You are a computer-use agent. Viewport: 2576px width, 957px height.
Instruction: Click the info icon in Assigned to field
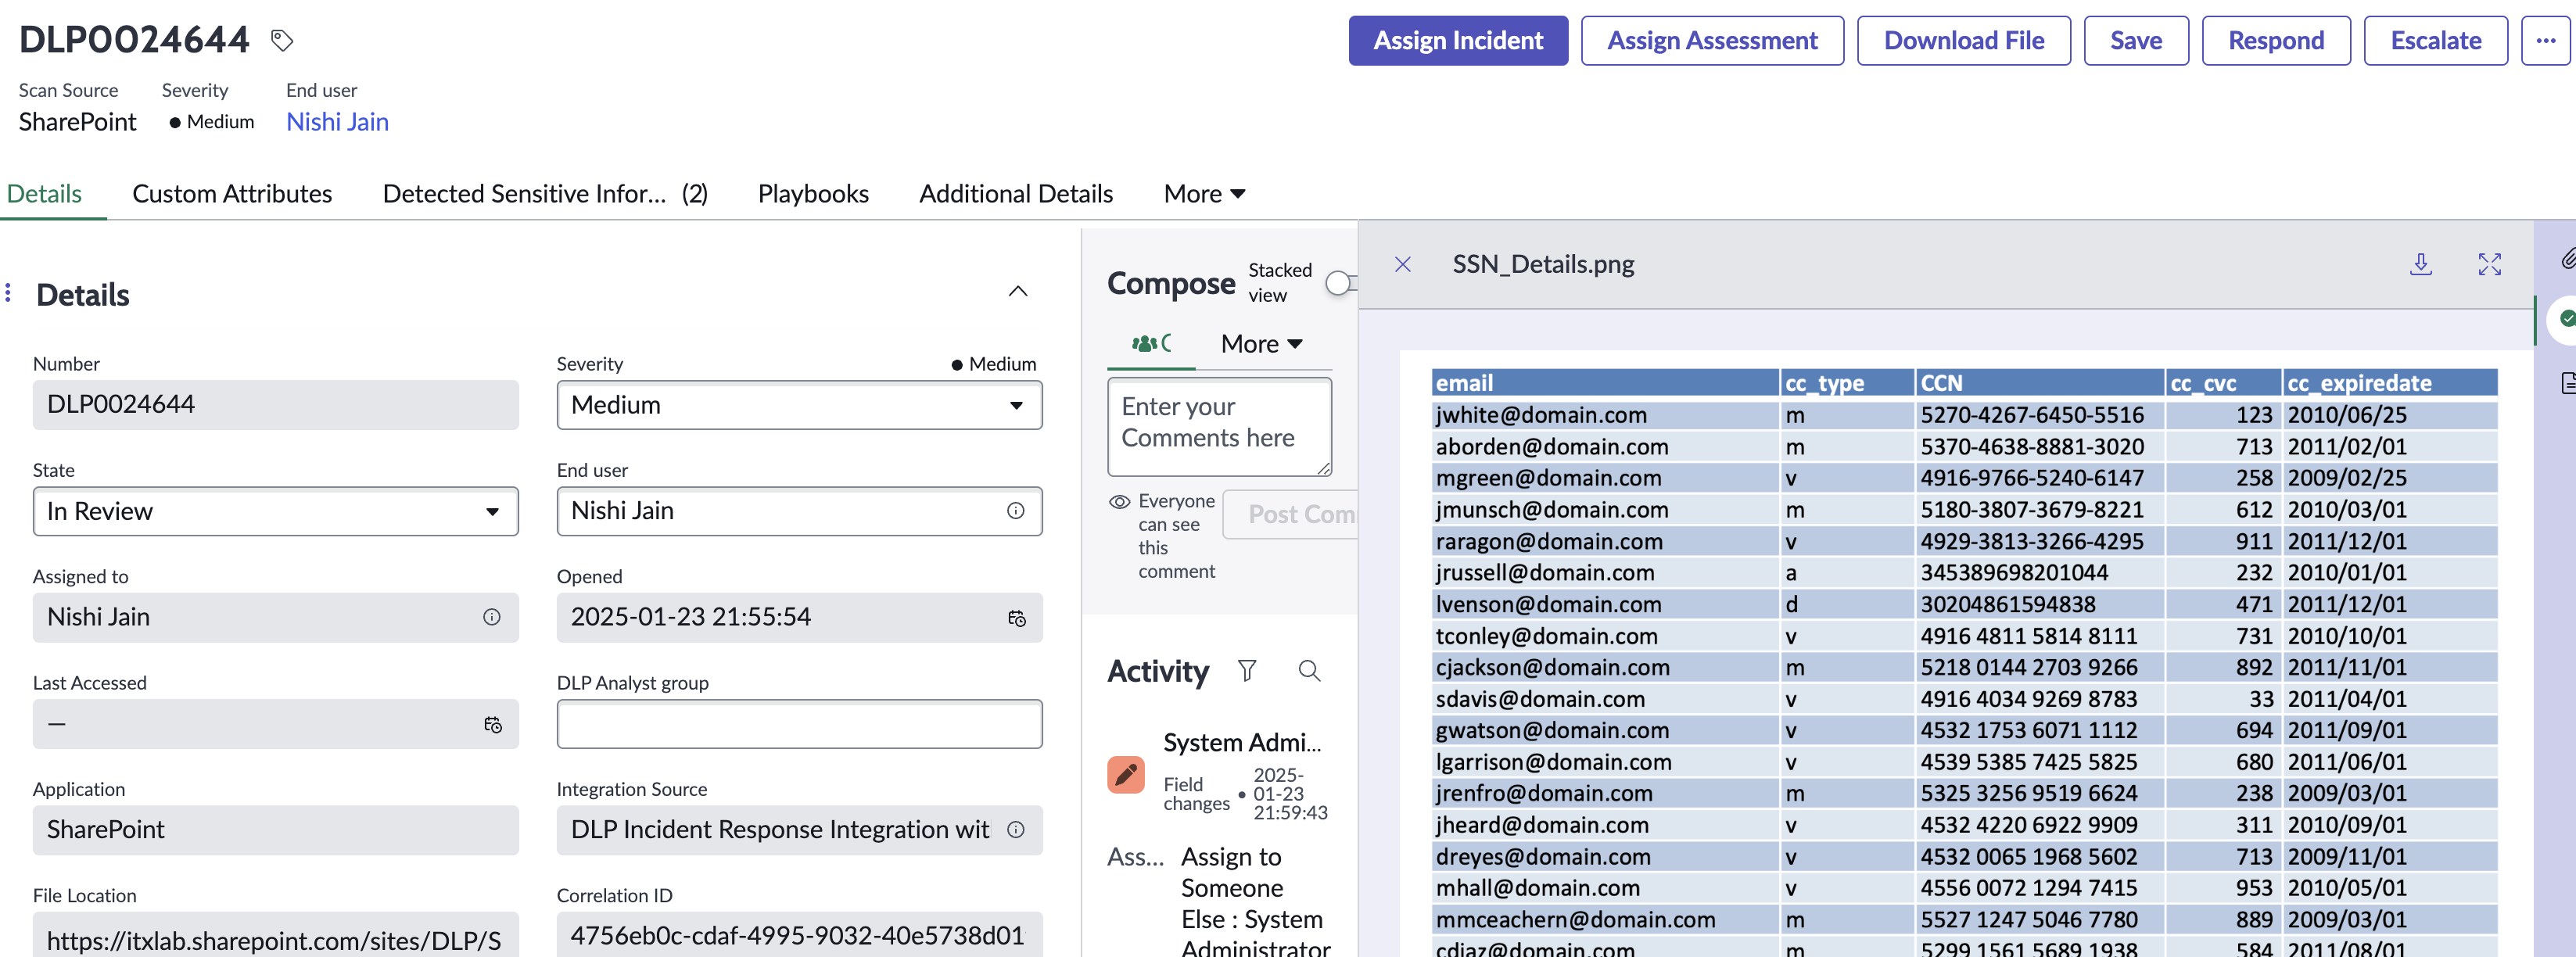tap(491, 617)
